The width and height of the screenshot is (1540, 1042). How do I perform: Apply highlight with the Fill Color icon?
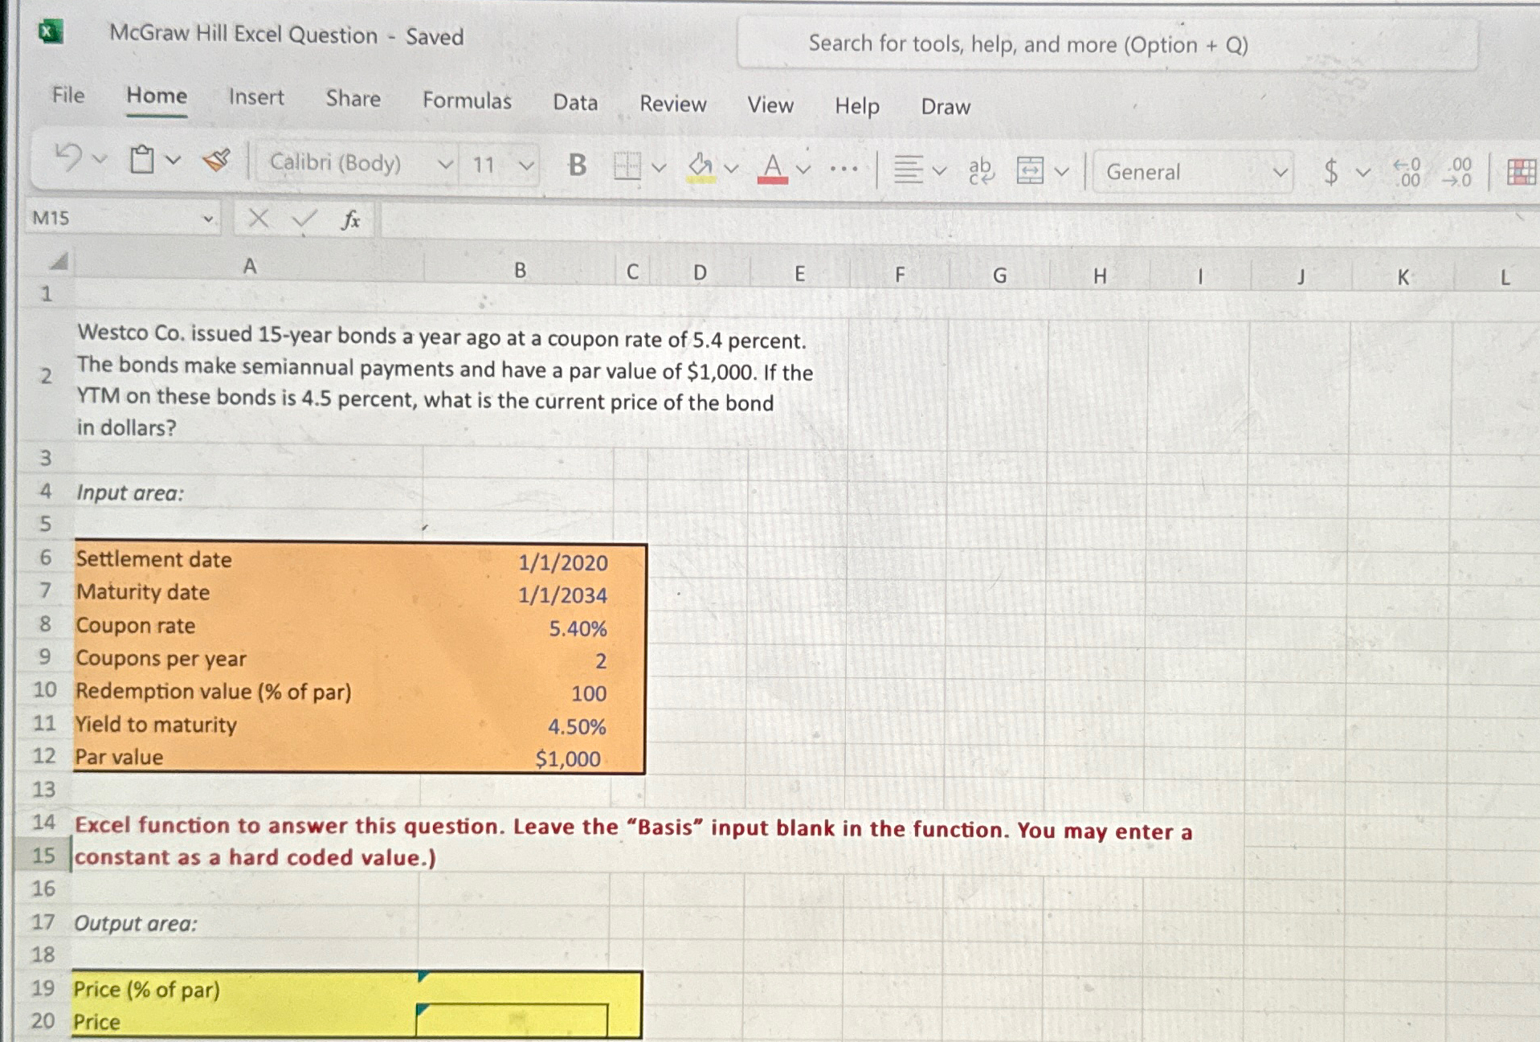click(x=699, y=166)
